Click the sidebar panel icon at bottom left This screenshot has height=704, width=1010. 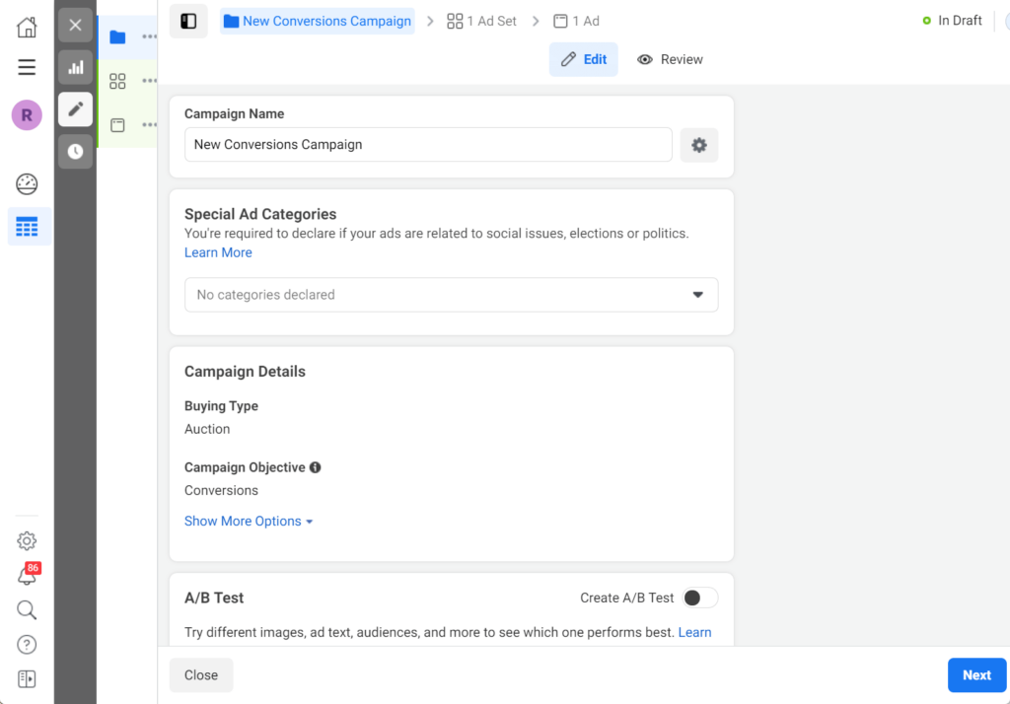(27, 679)
